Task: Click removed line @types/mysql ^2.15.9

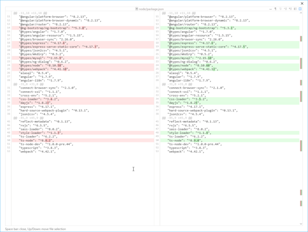Action: [83, 58]
